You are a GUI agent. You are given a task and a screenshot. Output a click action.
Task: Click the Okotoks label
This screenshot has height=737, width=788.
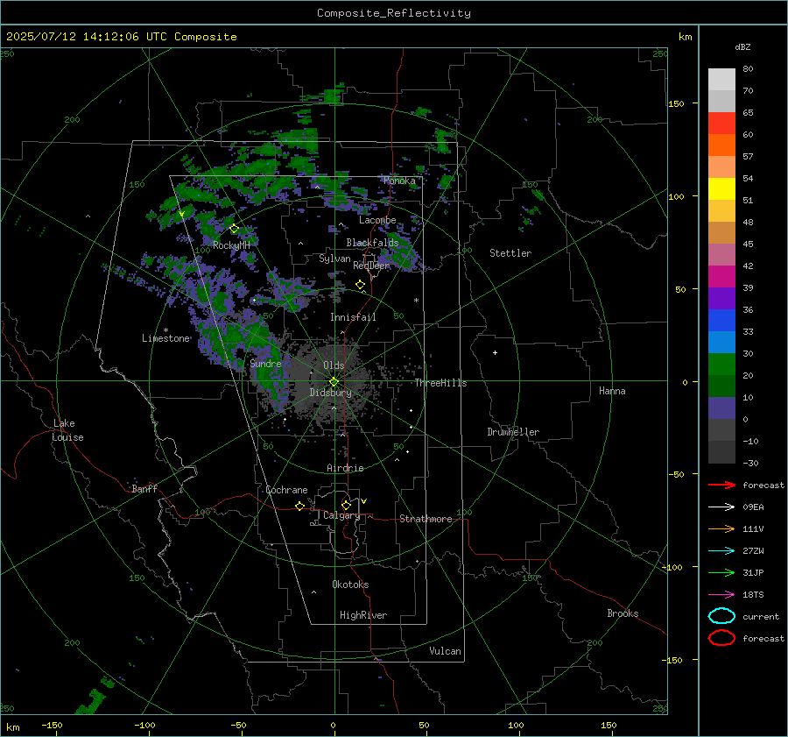pos(350,585)
